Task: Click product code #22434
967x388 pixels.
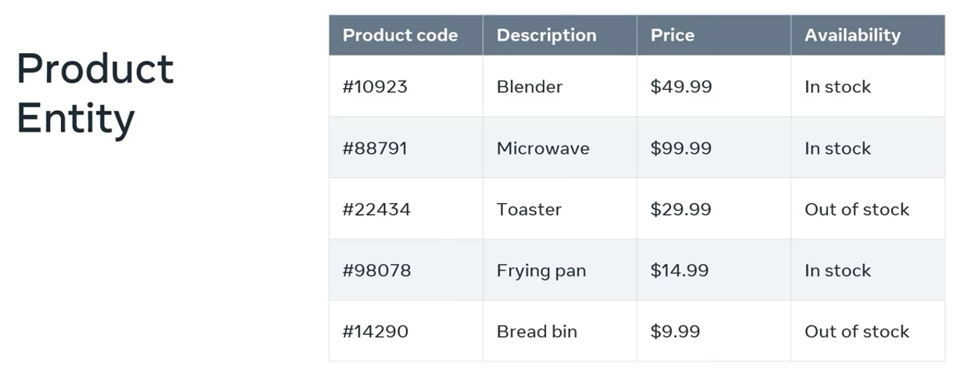Action: tap(376, 209)
